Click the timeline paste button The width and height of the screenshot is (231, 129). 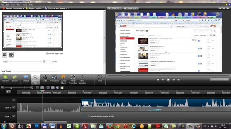pyautogui.click(x=62, y=88)
